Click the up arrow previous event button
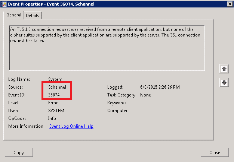The width and height of the screenshot is (234, 162). (224, 69)
